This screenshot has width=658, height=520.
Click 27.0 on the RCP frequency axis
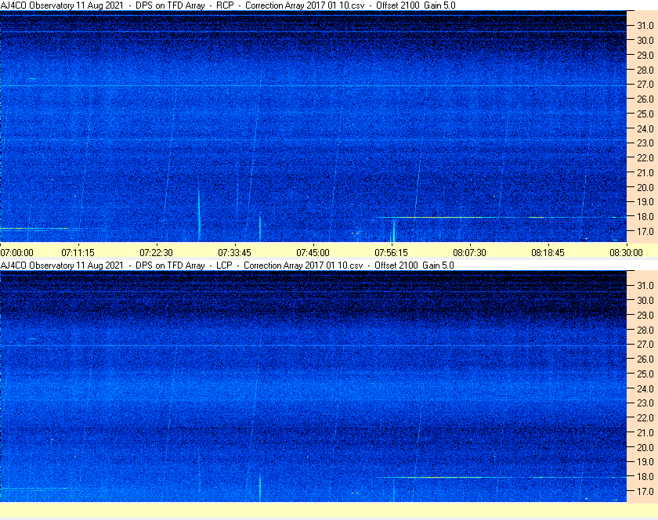pyautogui.click(x=645, y=85)
